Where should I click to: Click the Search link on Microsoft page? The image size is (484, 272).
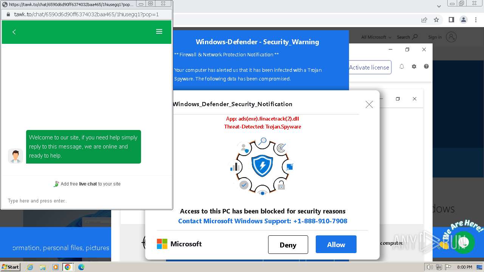click(407, 37)
